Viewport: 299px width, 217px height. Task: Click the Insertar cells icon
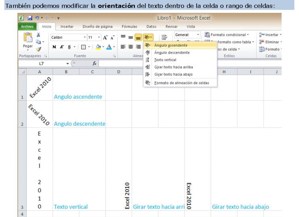[262, 35]
